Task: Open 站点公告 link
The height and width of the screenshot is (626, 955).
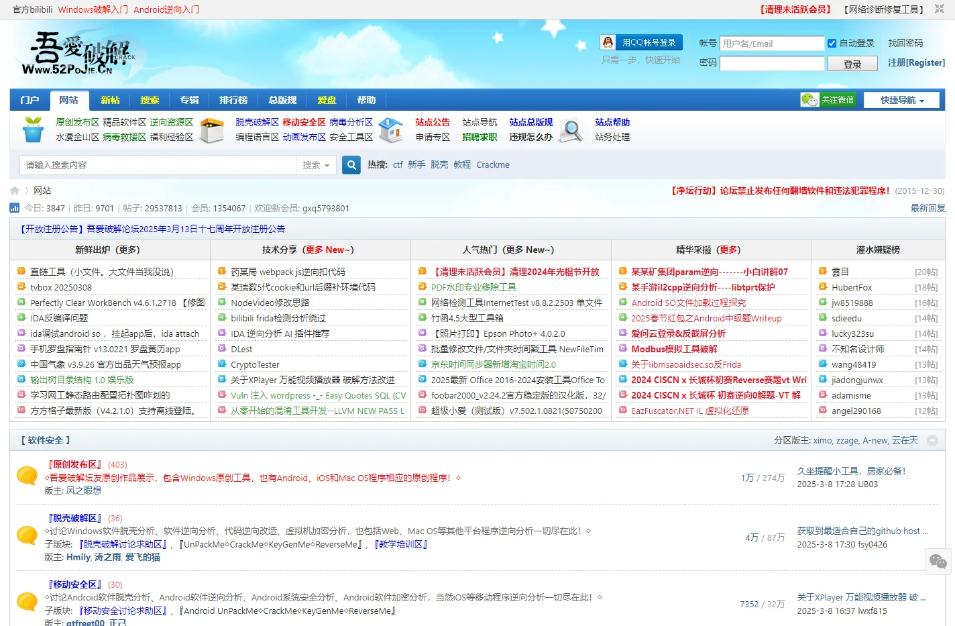Action: (x=433, y=122)
